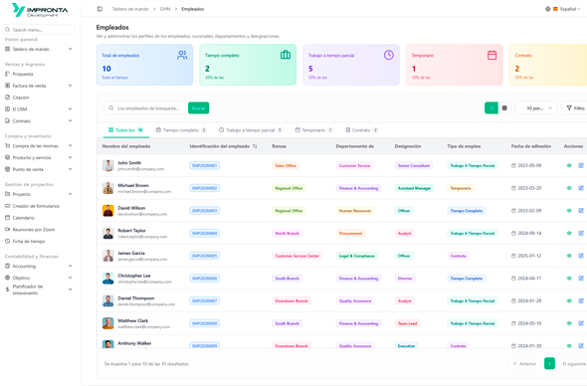View John Smith's details via eye icon
Image resolution: width=587 pixels, height=386 pixels.
click(569, 165)
